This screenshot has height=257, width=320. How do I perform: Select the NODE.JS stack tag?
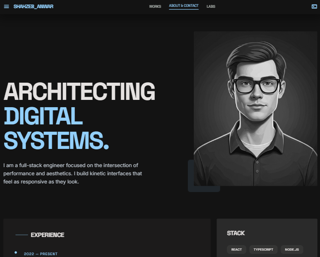[292, 249]
